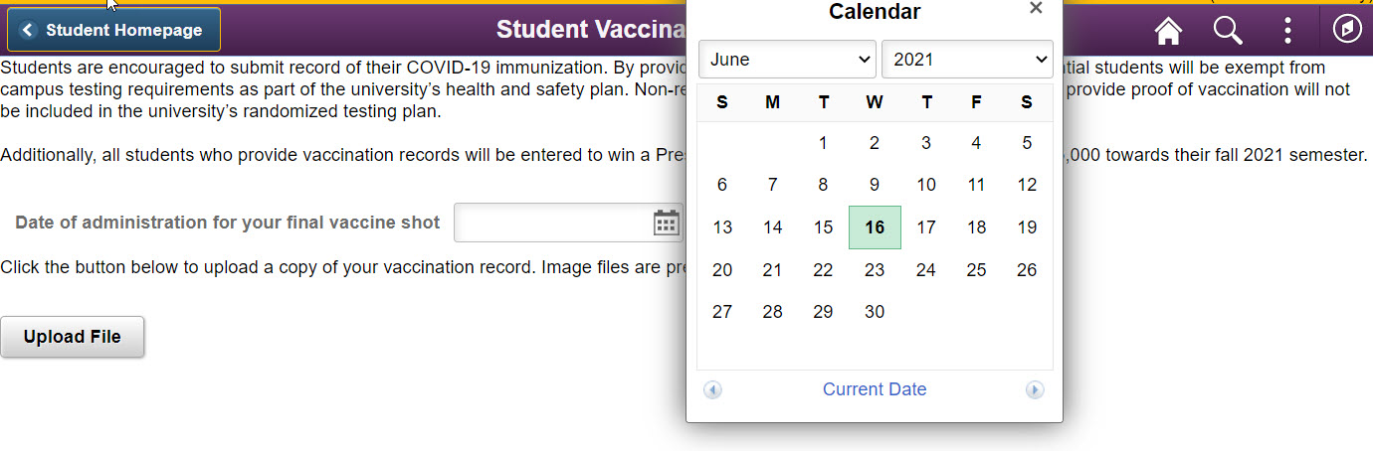The height and width of the screenshot is (451, 1373).
Task: Open the Home icon in header
Action: tap(1168, 31)
